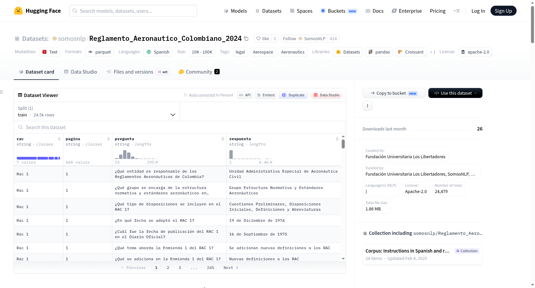Select the apache-2.0 license tag
The image size is (535, 288).
[475, 52]
